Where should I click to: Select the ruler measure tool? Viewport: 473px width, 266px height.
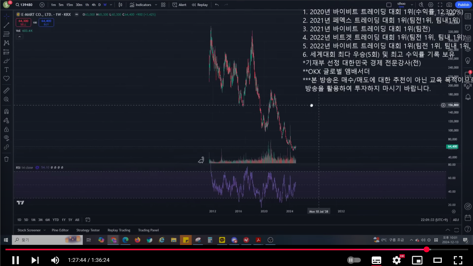[x=6, y=90]
